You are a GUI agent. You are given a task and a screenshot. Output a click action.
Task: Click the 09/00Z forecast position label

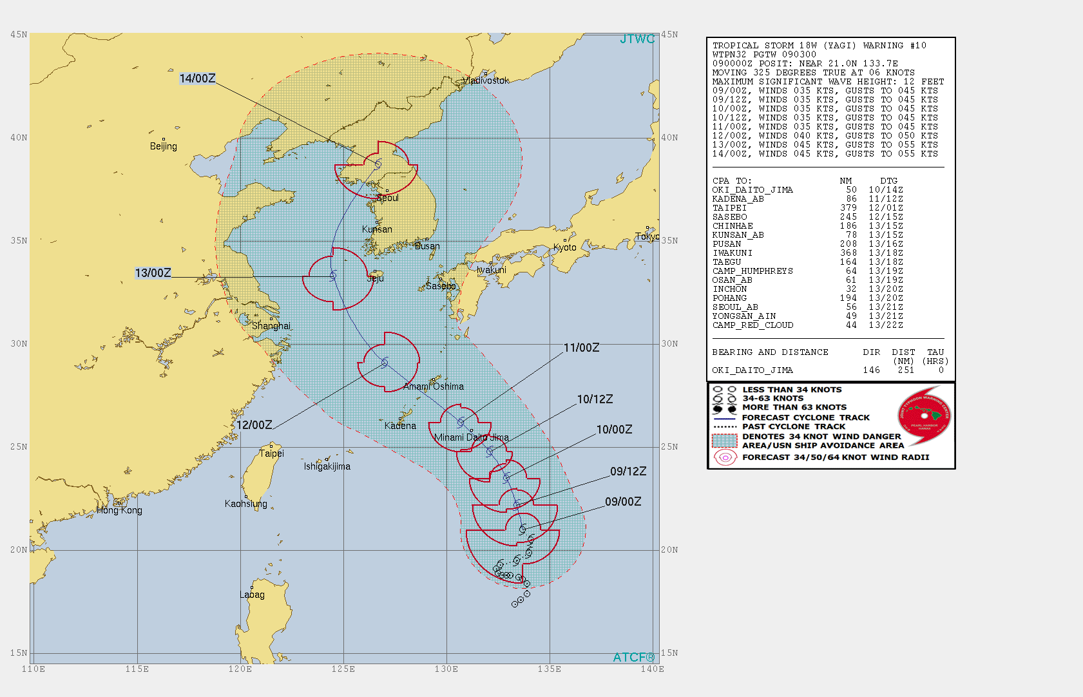[x=623, y=502]
